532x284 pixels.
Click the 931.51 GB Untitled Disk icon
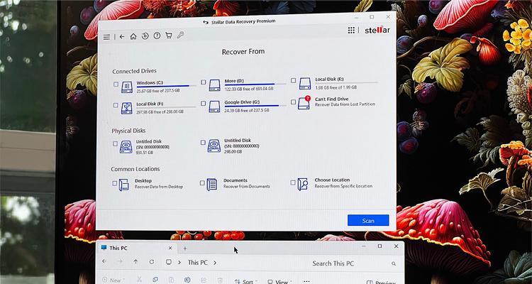tap(126, 147)
